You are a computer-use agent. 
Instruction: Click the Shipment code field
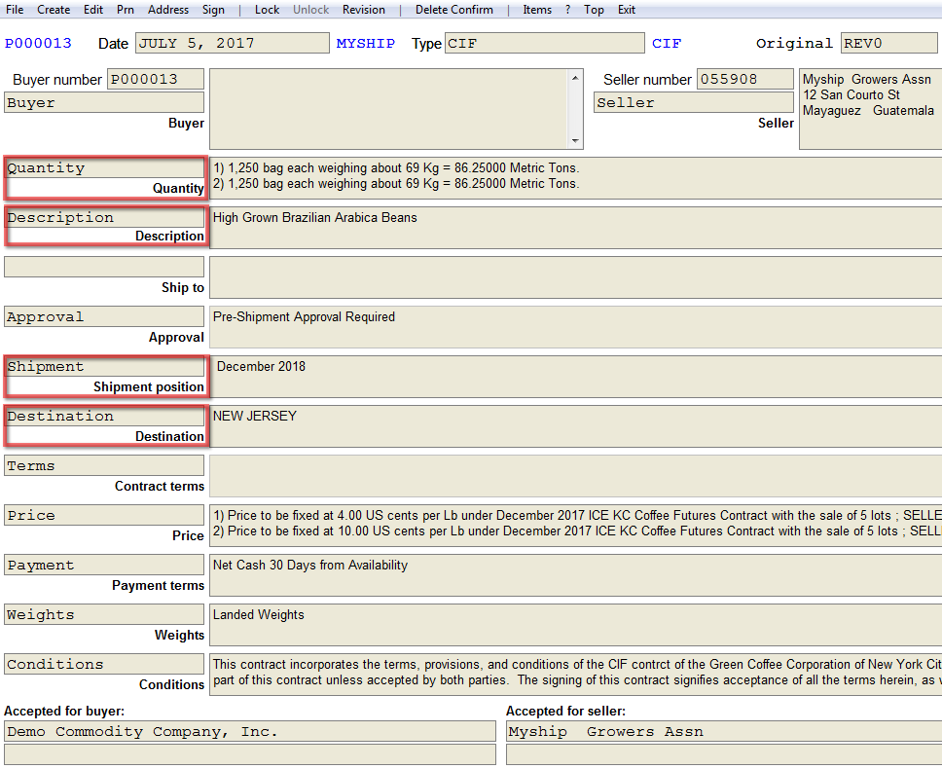click(104, 366)
